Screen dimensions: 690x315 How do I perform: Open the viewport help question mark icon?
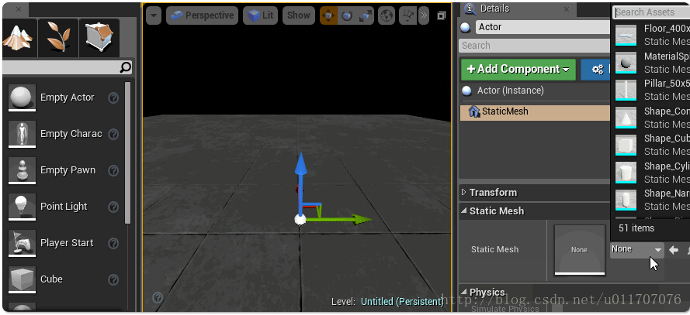158,298
